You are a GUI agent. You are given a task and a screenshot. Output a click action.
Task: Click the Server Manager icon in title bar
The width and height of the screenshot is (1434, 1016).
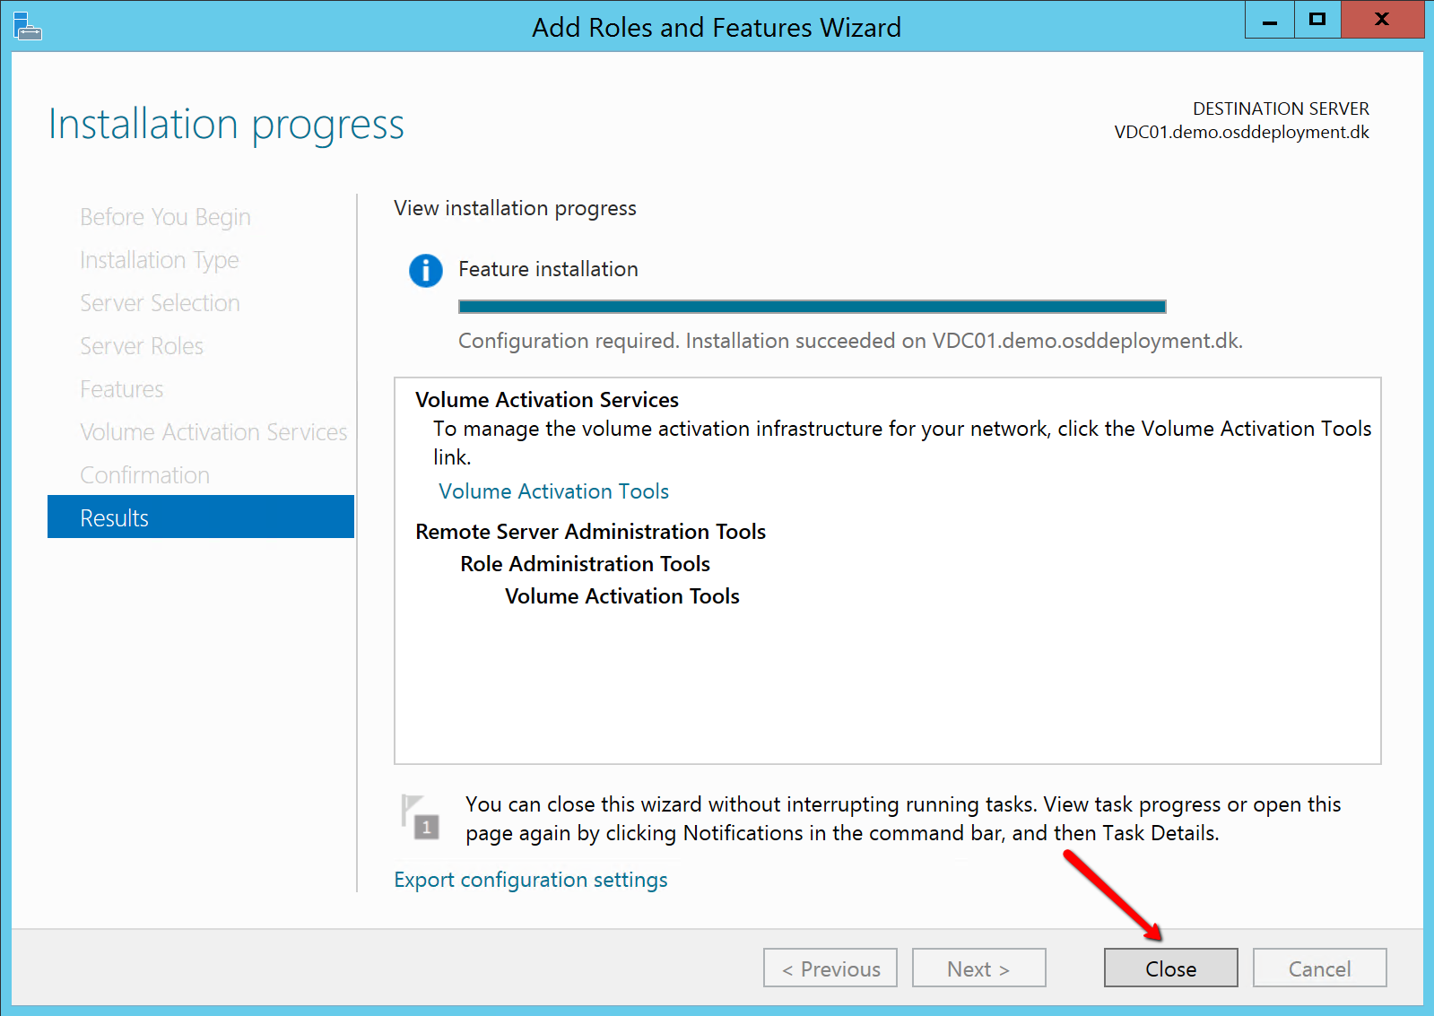28,27
